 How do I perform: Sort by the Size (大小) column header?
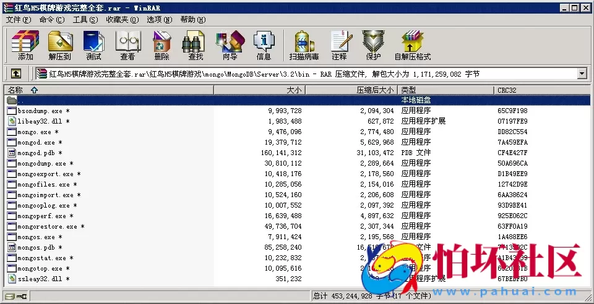point(260,90)
